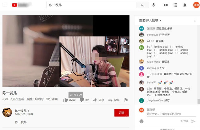Open the create video camera icon
The image size is (200, 130).
tap(166, 5)
